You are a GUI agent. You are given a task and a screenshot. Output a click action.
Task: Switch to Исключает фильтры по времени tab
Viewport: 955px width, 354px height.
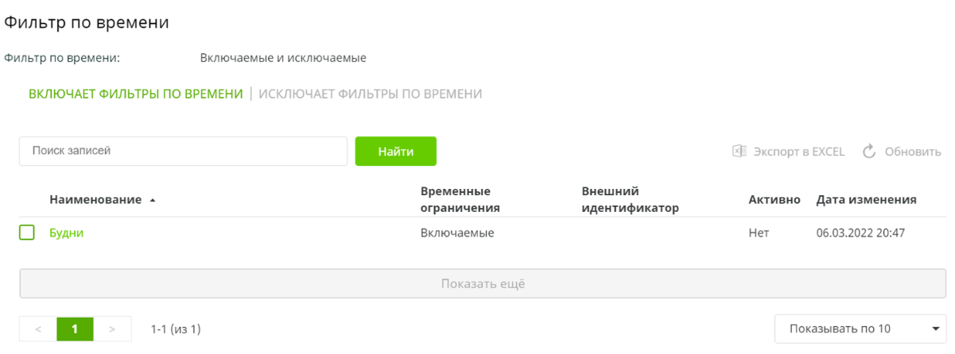click(x=370, y=94)
